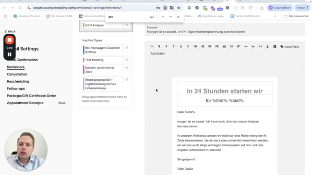Reload the page in browser
Viewport: 312px width, 175px height.
pyautogui.click(x=20, y=8)
